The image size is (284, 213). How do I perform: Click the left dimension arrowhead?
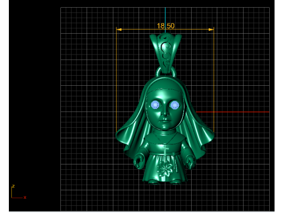click(119, 30)
